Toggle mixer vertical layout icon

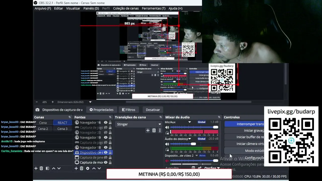click(x=193, y=168)
